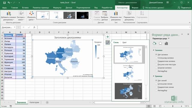Collapse the Заливка section

tap(154, 50)
